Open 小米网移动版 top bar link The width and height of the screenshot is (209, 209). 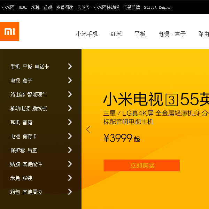pyautogui.click(x=106, y=7)
